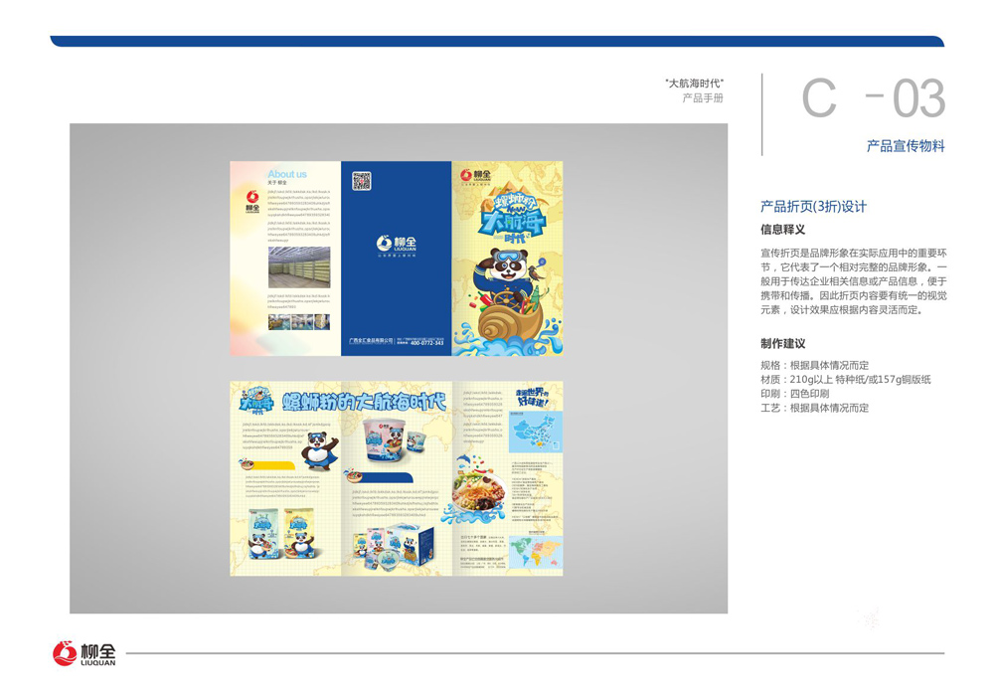Click the large warehouse photo

tap(299, 267)
